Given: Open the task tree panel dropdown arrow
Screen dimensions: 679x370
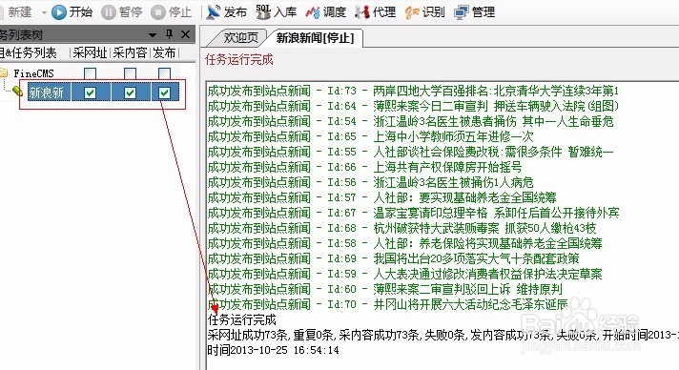Looking at the screenshot, I should click(x=153, y=34).
